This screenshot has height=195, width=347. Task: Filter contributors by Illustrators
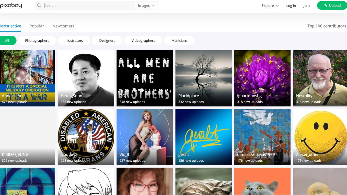[x=74, y=41]
